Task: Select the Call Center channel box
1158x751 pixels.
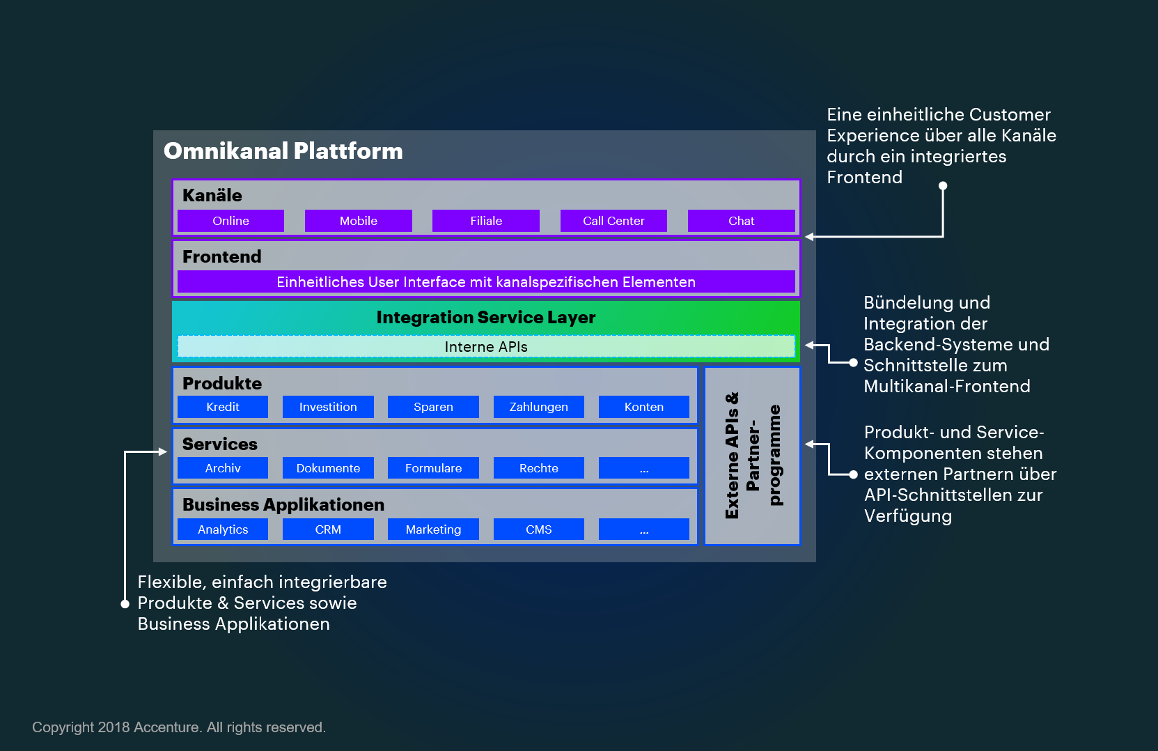Action: pos(613,221)
